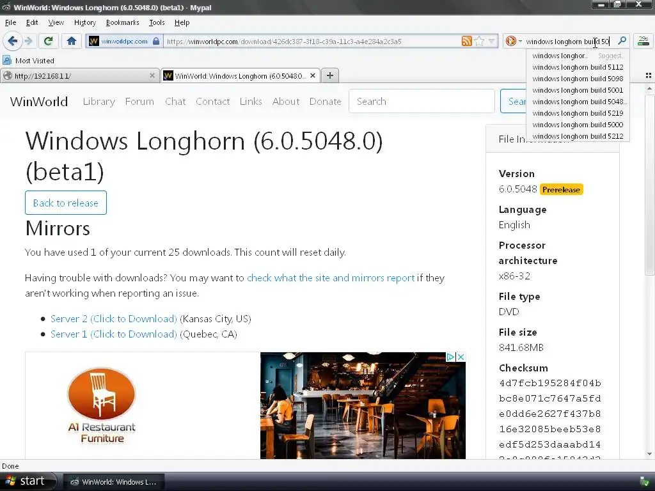This screenshot has width=655, height=491.
Task: Open the File menu
Action: [10, 22]
